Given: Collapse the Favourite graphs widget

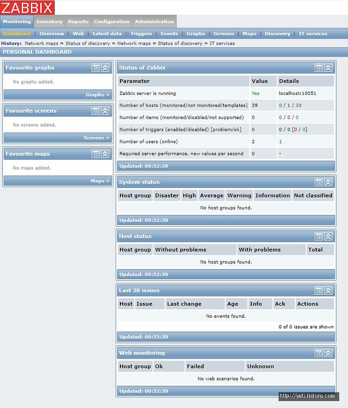Looking at the screenshot, I should coord(105,68).
